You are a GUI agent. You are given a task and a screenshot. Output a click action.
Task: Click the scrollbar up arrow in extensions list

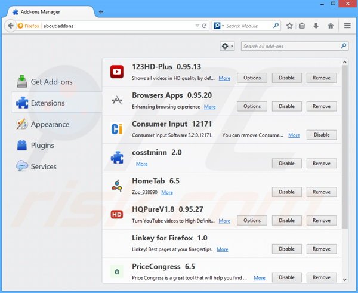pos(345,62)
